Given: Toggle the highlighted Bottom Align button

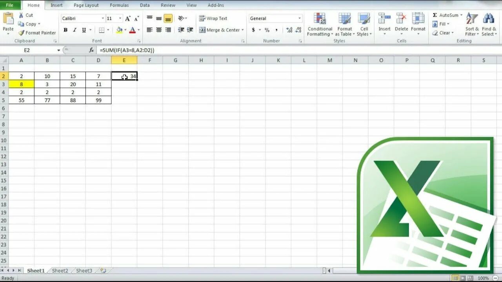Looking at the screenshot, I should click(168, 18).
